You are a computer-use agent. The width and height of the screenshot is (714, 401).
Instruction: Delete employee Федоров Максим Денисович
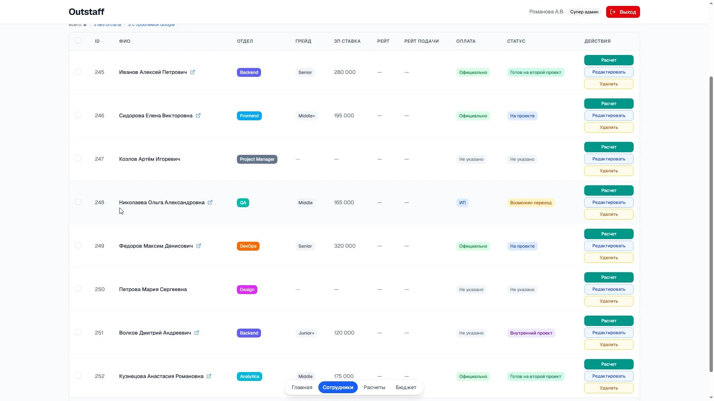(x=609, y=258)
